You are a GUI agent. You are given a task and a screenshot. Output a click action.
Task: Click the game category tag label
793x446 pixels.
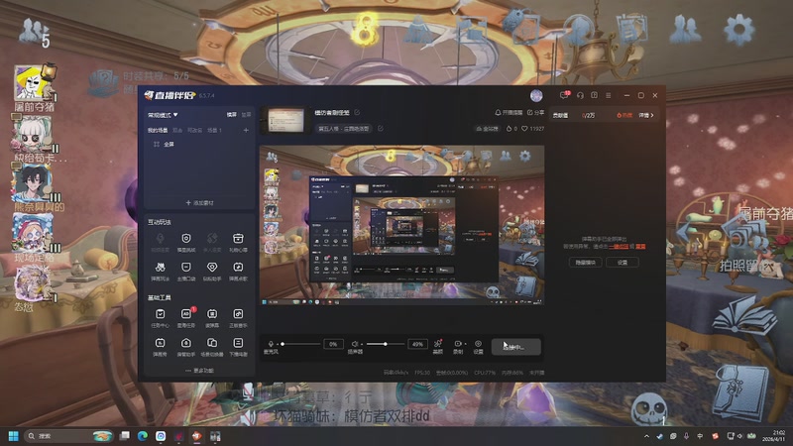tap(344, 129)
